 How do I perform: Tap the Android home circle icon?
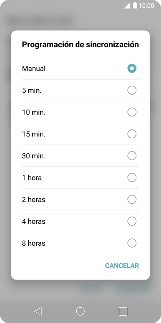80,311
